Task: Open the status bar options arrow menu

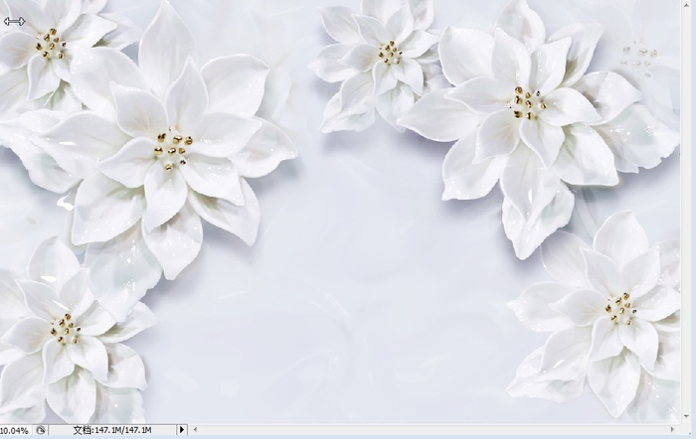Action: (x=182, y=430)
